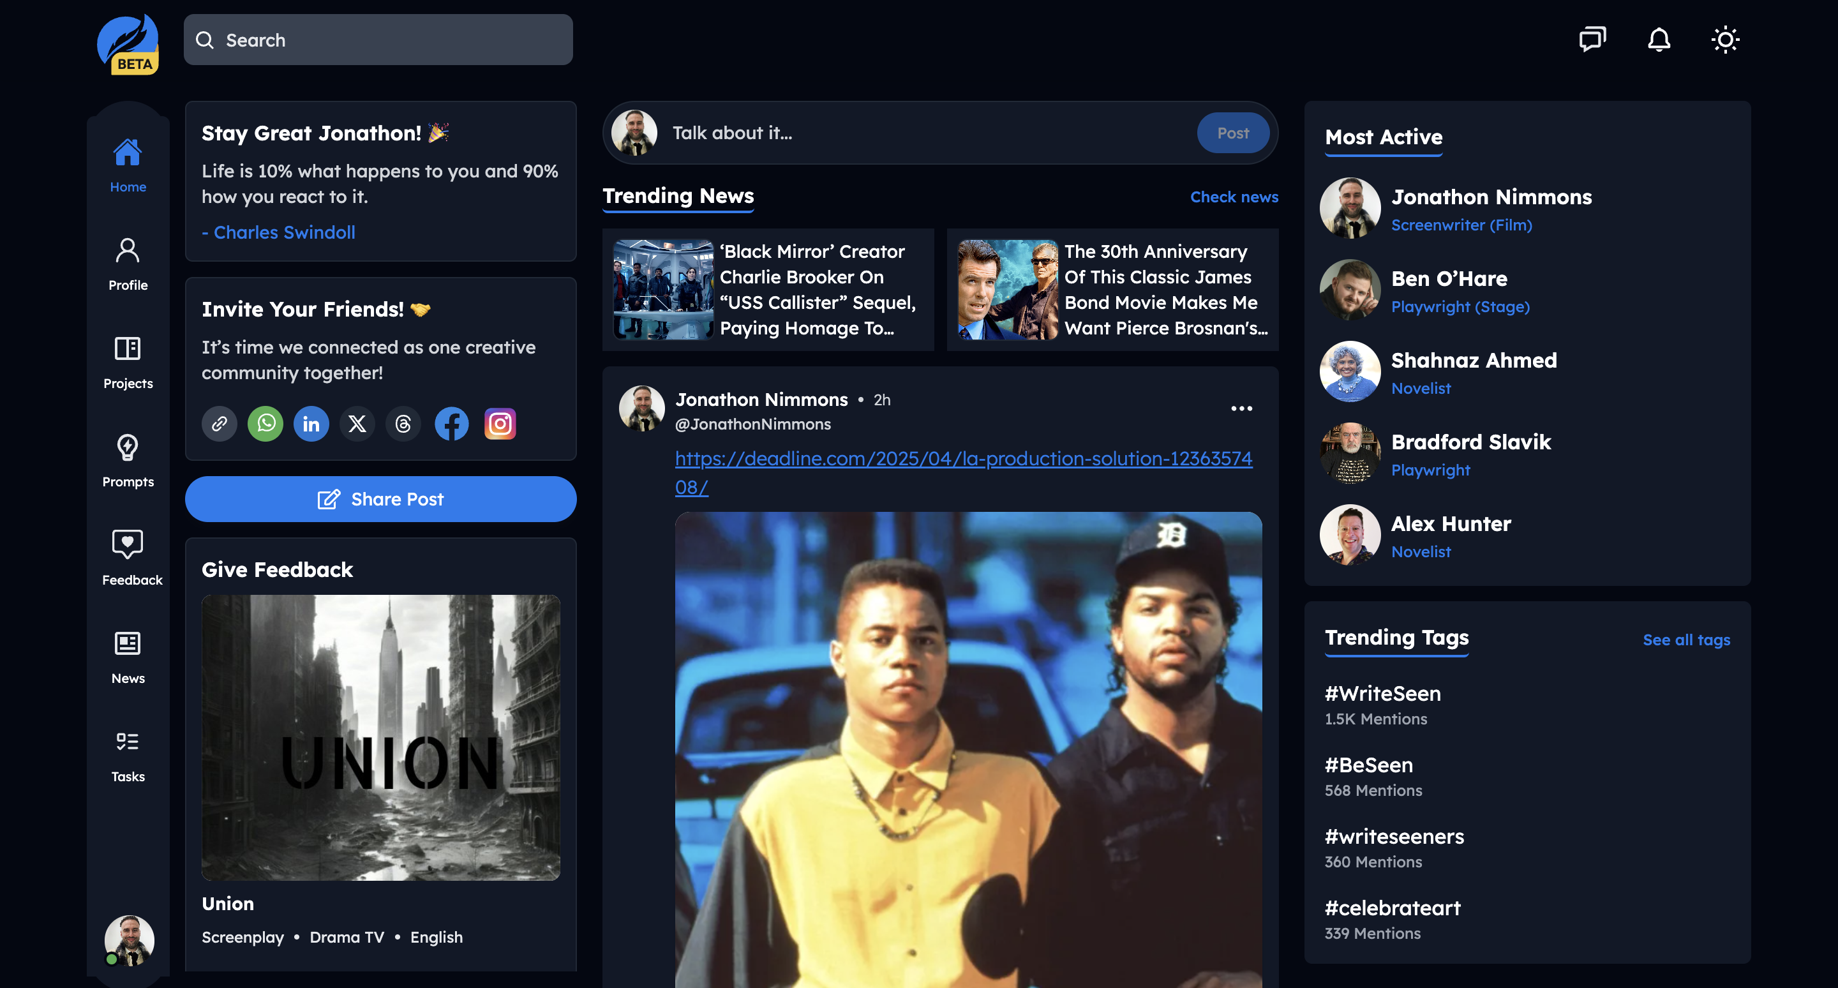Viewport: 1838px width, 988px height.
Task: Share invite via Instagram icon
Action: click(x=500, y=424)
